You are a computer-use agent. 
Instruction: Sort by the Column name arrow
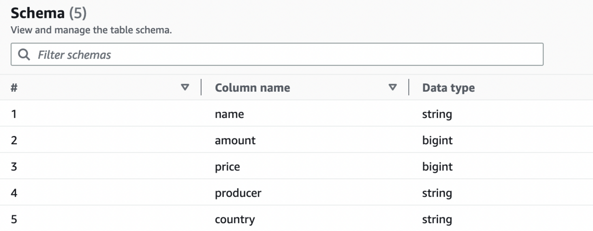pos(393,87)
